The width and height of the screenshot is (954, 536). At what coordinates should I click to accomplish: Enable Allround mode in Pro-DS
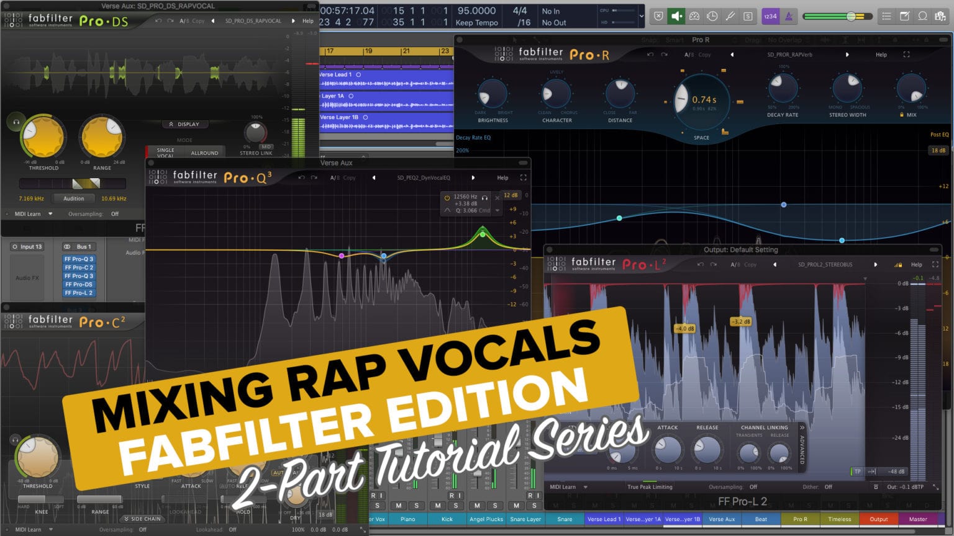(204, 153)
